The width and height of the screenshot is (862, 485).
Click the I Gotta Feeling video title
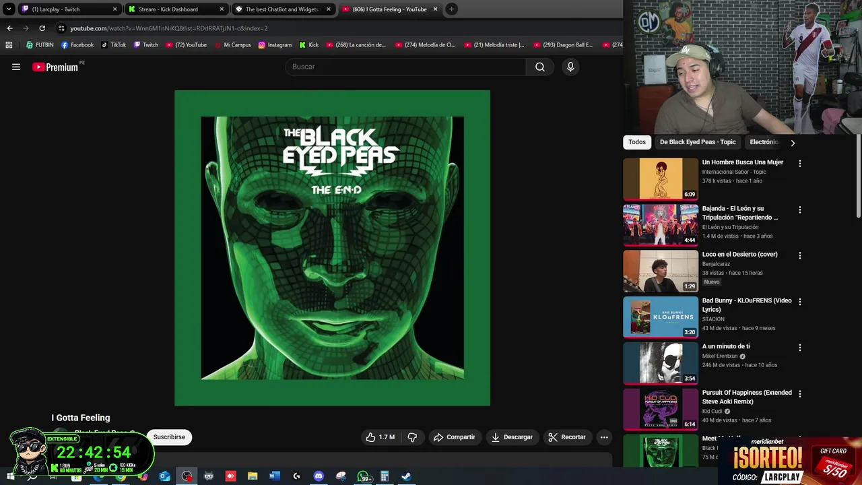pos(81,418)
